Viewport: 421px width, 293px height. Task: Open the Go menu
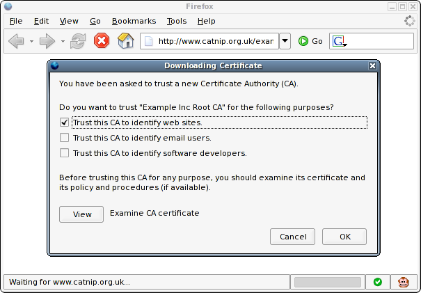(x=95, y=21)
